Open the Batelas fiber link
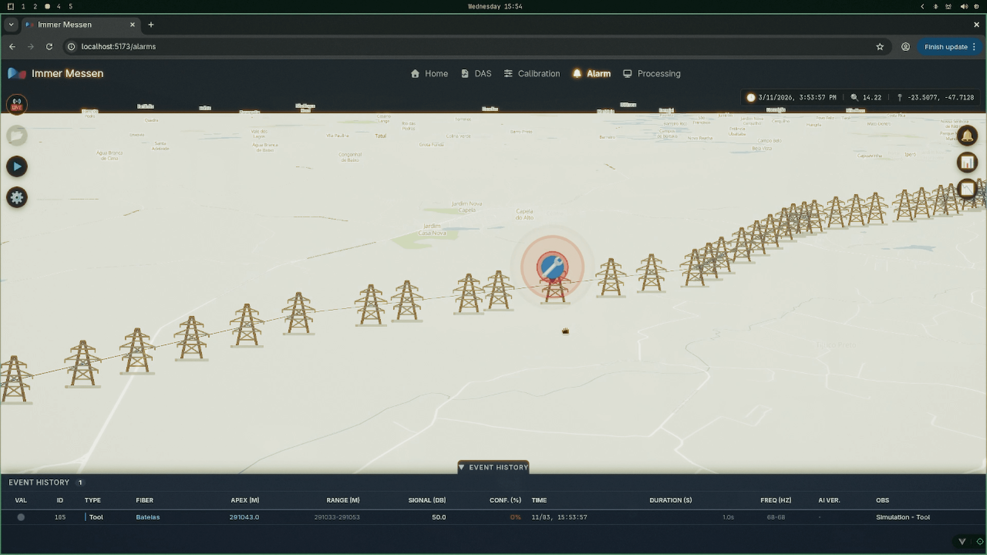Viewport: 987px width, 555px height. 148,517
